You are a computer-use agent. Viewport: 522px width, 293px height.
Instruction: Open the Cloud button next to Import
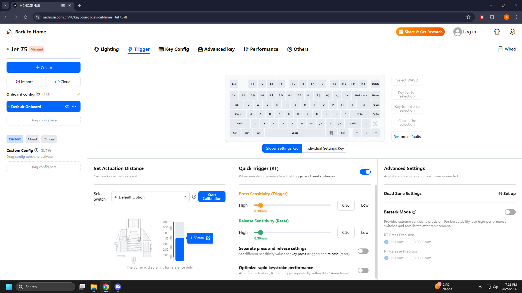point(63,81)
